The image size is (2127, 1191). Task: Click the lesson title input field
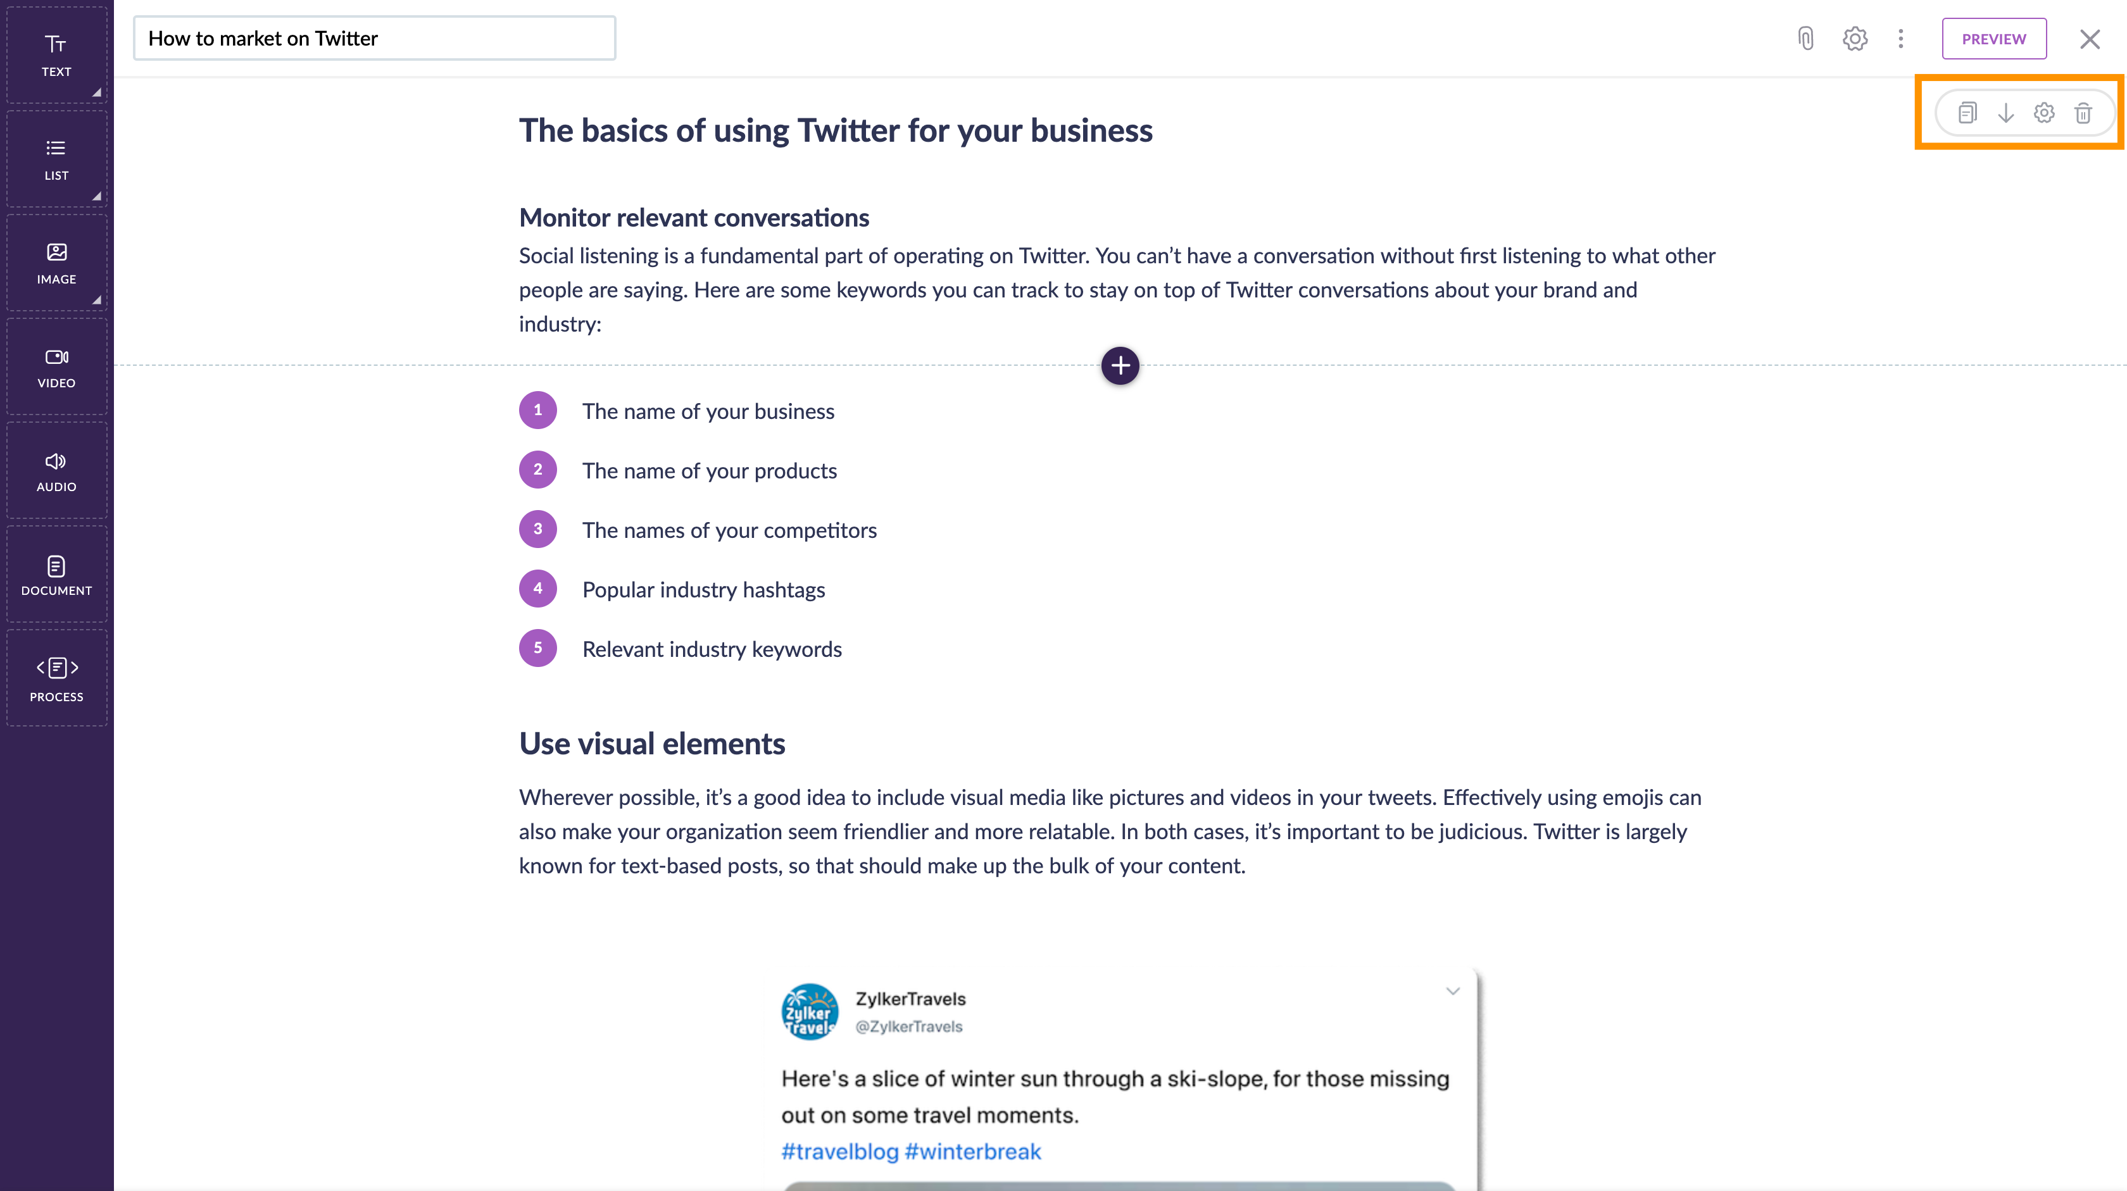pyautogui.click(x=374, y=39)
